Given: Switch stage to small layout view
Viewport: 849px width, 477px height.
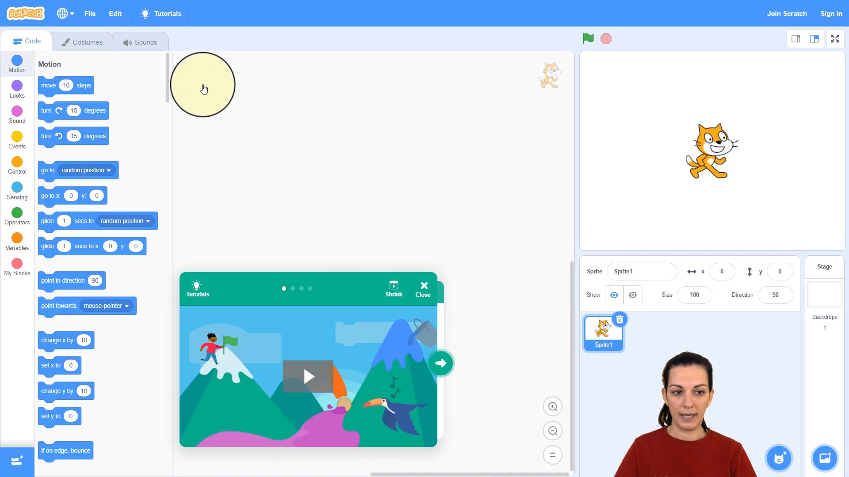Looking at the screenshot, I should point(795,38).
